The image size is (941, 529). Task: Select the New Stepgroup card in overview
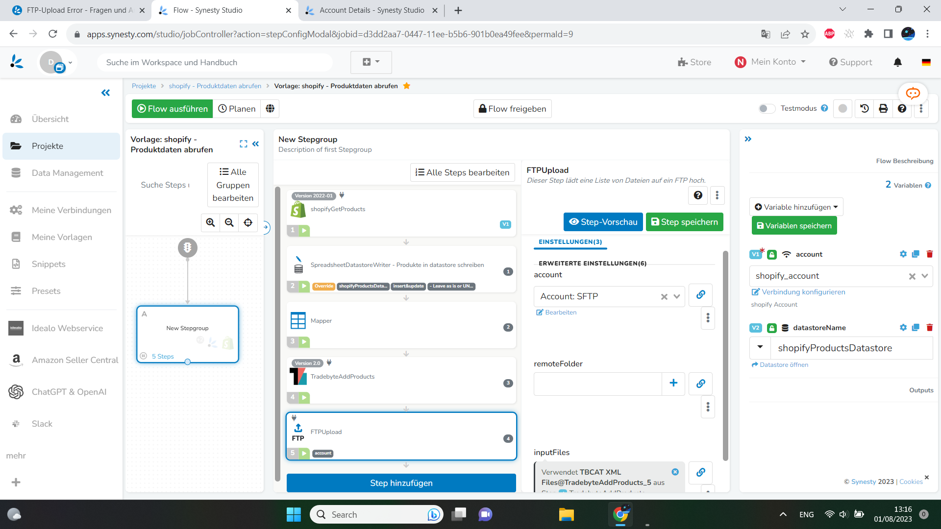tap(188, 334)
